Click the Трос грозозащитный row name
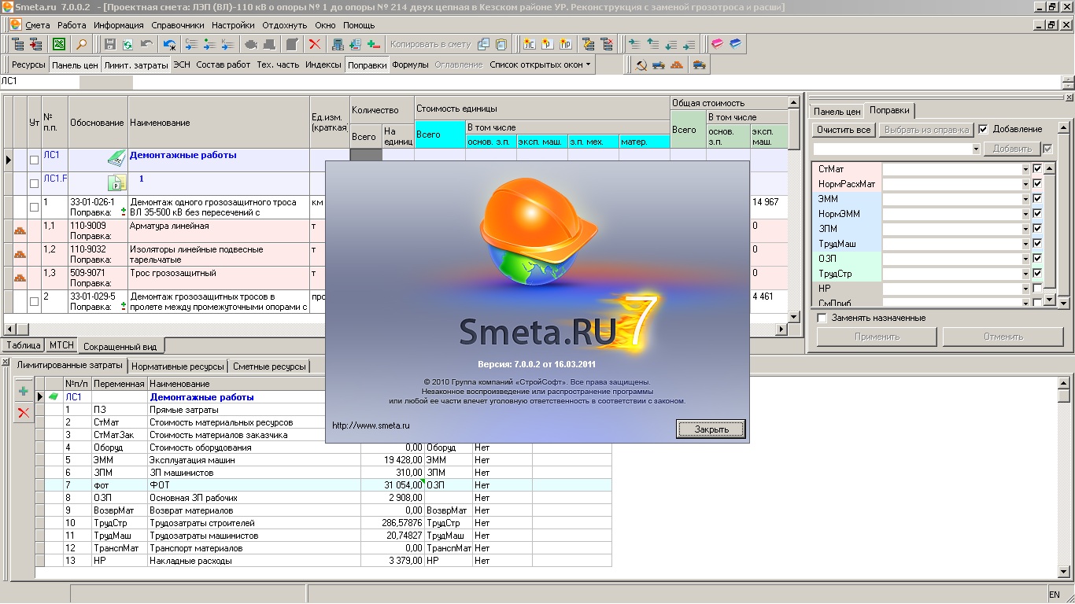 [x=173, y=273]
